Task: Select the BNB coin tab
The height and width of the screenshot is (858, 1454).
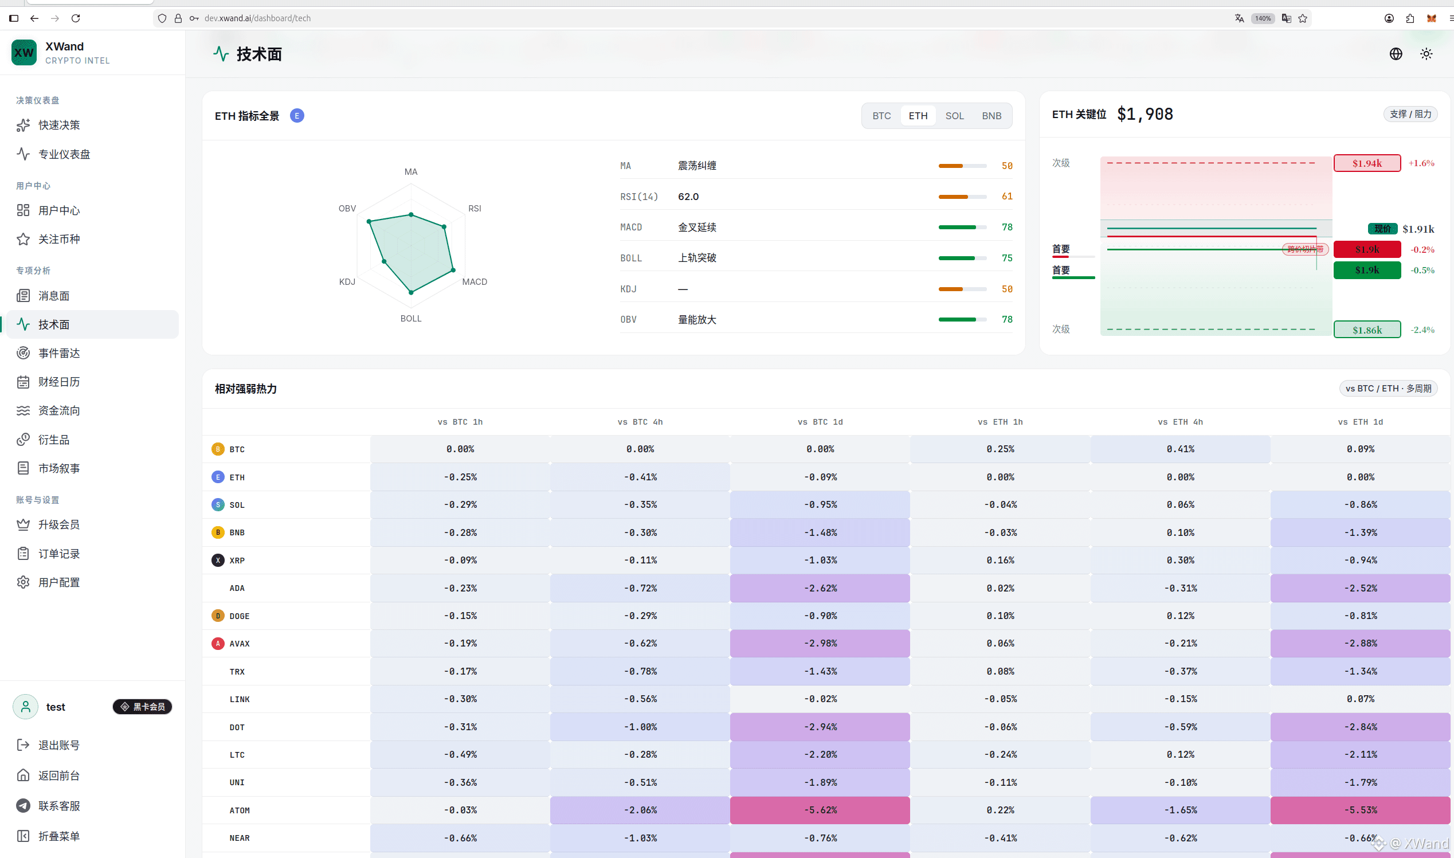Action: click(x=991, y=116)
